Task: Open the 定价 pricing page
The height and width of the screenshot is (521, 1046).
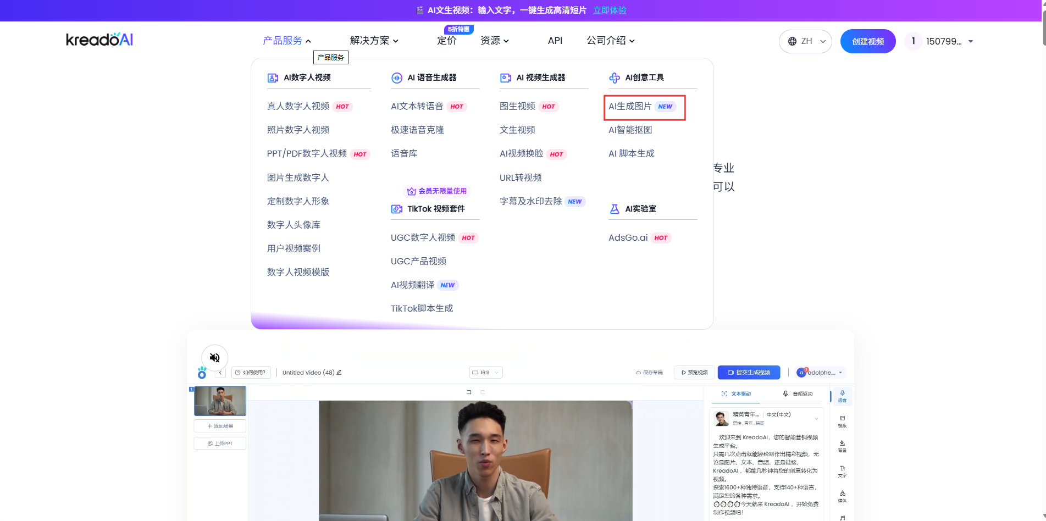Action: pos(446,41)
